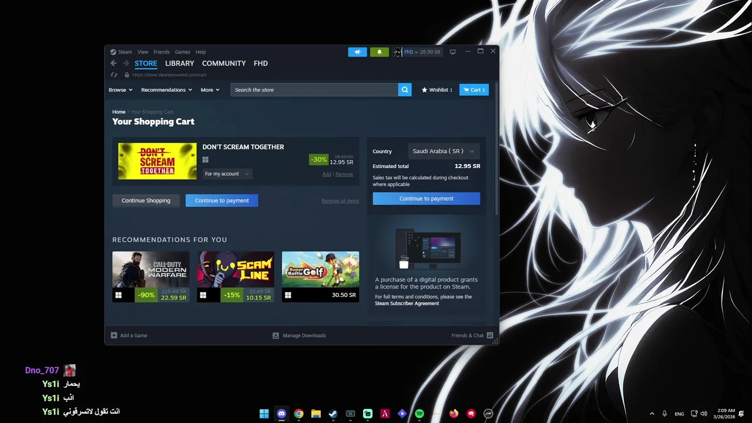Screen dimensions: 752x423
Task: Click the padlock icon beside the URL
Action: click(x=126, y=75)
